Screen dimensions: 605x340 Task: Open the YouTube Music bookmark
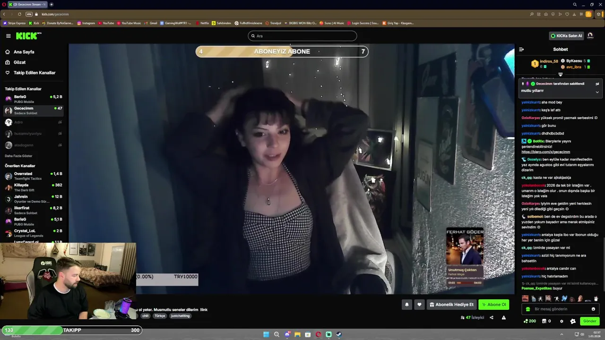point(129,23)
